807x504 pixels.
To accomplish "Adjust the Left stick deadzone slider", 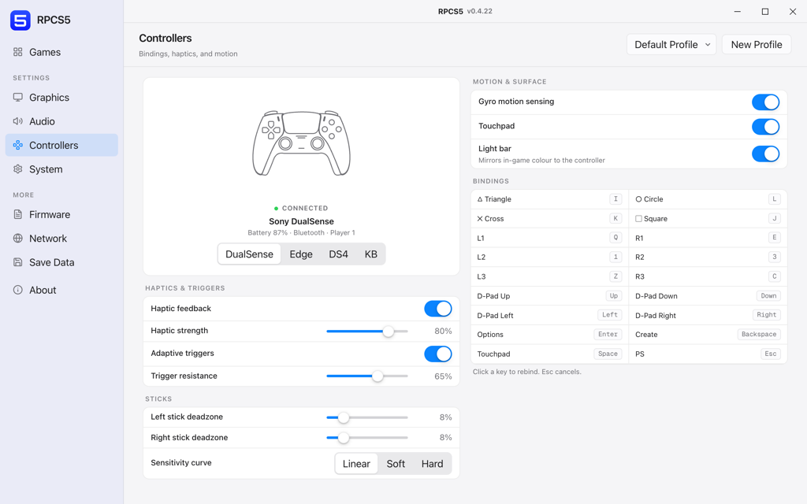I will click(367, 417).
